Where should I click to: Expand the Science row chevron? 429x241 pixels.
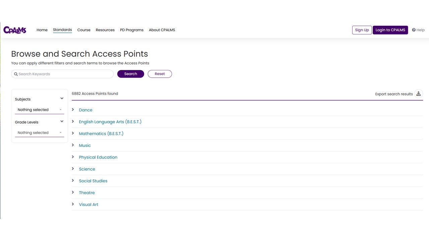point(73,169)
